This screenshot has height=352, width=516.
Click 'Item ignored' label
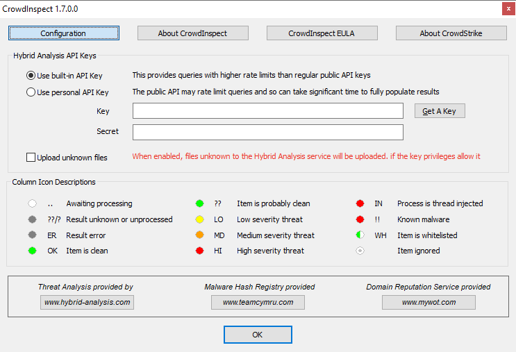tap(419, 251)
